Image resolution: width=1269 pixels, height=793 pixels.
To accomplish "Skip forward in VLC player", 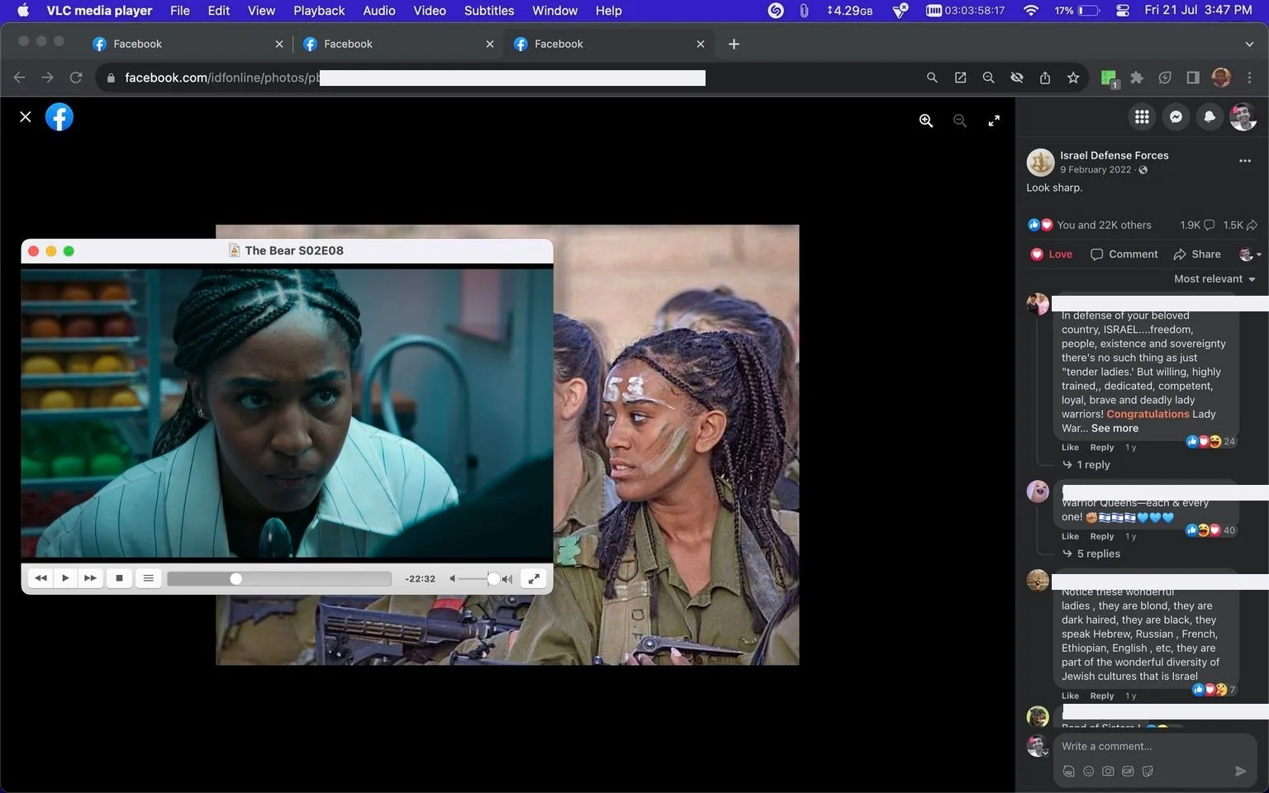I will pos(90,578).
